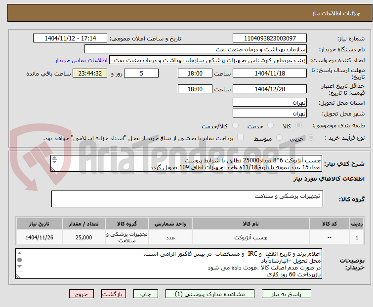Click price validity date 1404/12/28 field
This screenshot has height=307, width=373.
[x=270, y=89]
